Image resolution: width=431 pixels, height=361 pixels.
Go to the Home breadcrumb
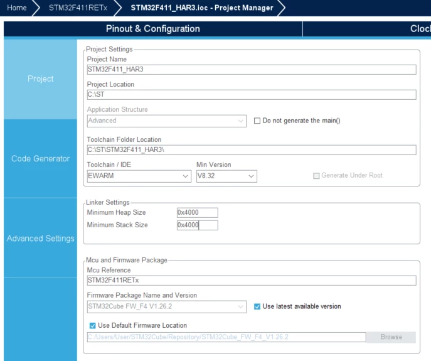pyautogui.click(x=17, y=8)
